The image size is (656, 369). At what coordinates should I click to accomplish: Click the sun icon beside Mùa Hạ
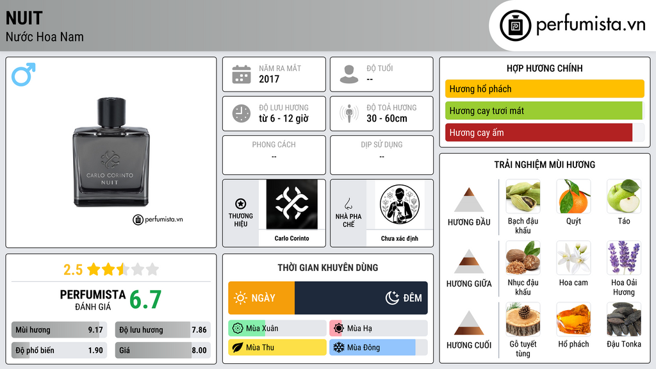[338, 329]
